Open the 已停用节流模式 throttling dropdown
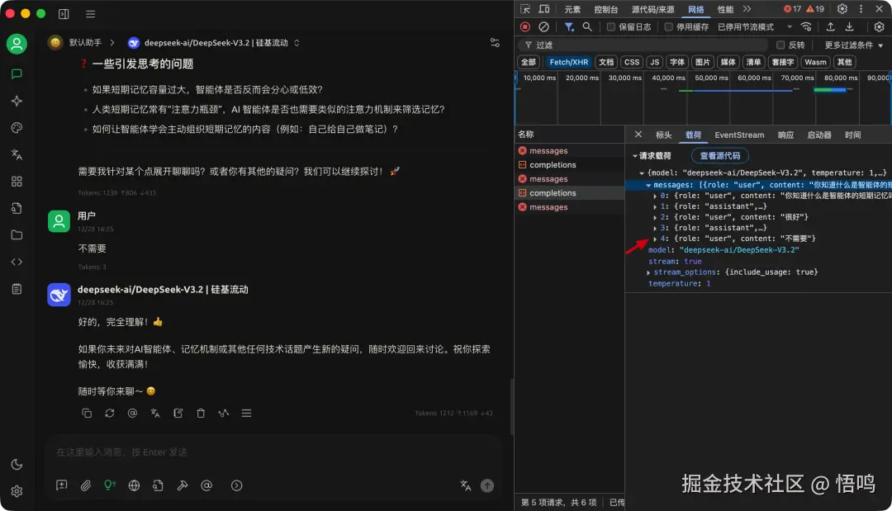Image resolution: width=892 pixels, height=511 pixels. point(755,26)
